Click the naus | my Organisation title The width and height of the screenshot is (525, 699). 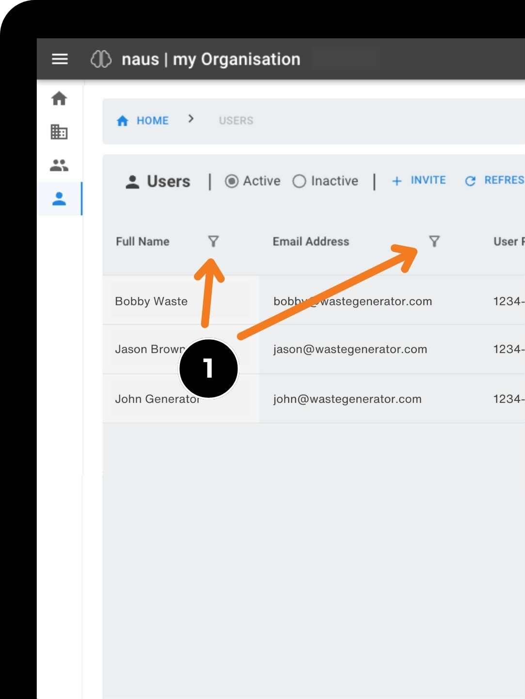point(211,59)
